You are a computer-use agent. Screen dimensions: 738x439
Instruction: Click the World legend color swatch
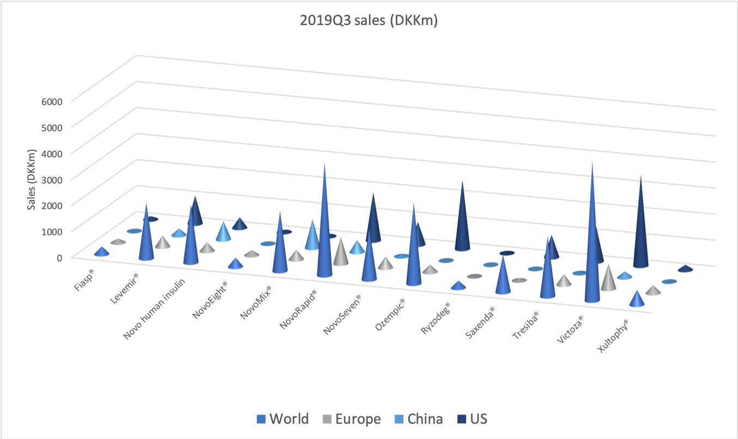[x=261, y=419]
